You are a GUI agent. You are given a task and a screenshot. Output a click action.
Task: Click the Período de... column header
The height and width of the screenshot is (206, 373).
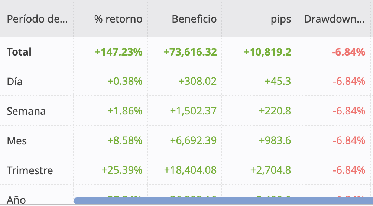tap(37, 19)
